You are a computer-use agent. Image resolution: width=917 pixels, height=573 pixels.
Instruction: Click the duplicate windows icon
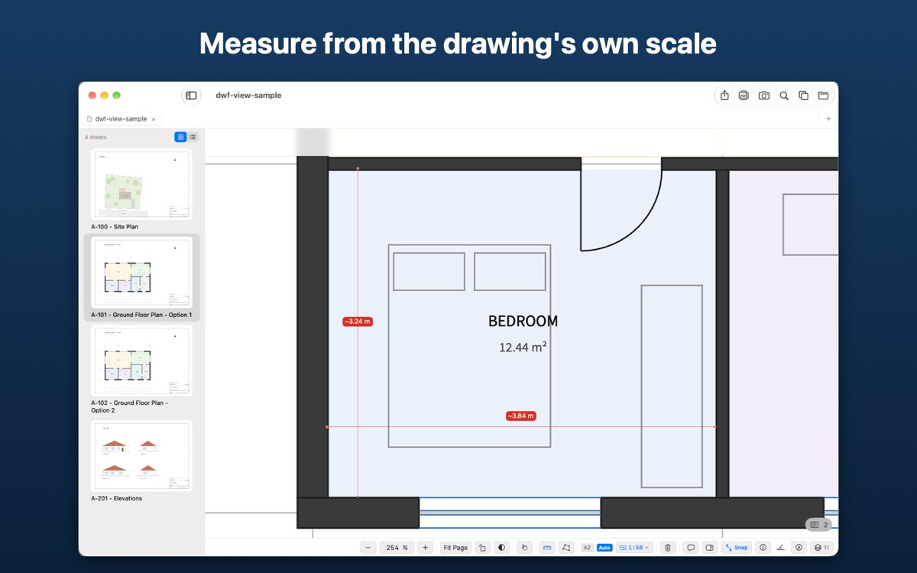tap(803, 95)
